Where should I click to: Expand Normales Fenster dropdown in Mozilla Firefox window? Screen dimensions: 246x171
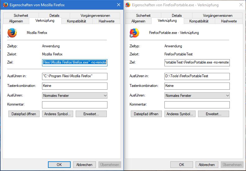(x=75, y=96)
